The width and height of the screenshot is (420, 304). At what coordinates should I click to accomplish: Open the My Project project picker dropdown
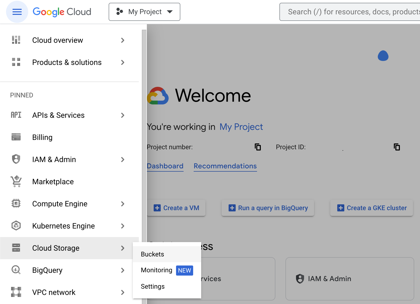pos(144,12)
